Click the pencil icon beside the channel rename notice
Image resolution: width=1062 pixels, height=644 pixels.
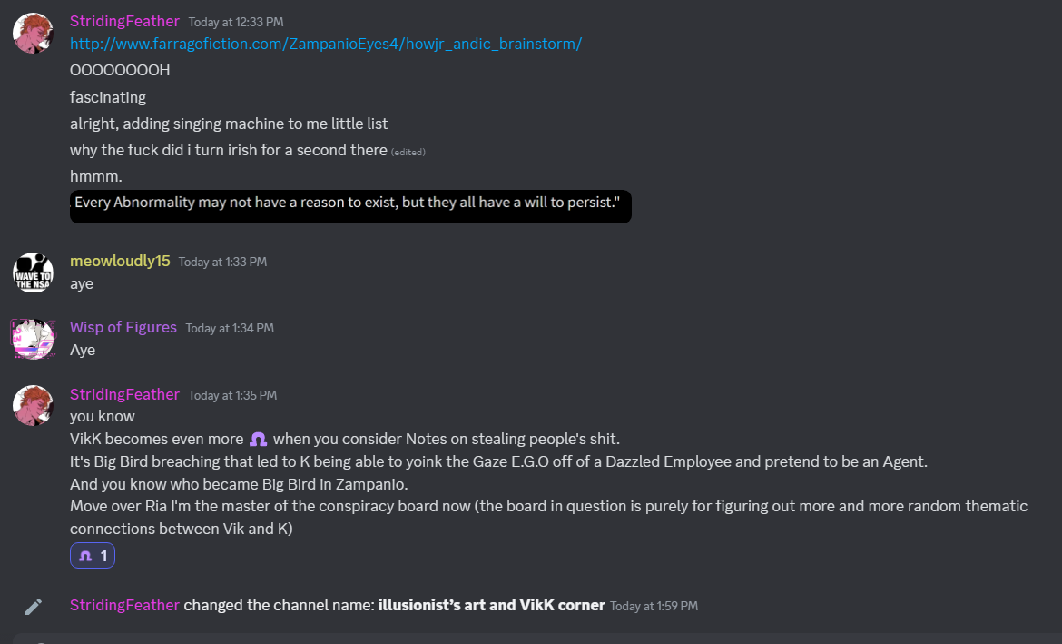(x=34, y=606)
